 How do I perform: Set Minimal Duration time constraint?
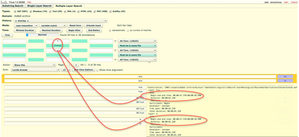25,30
